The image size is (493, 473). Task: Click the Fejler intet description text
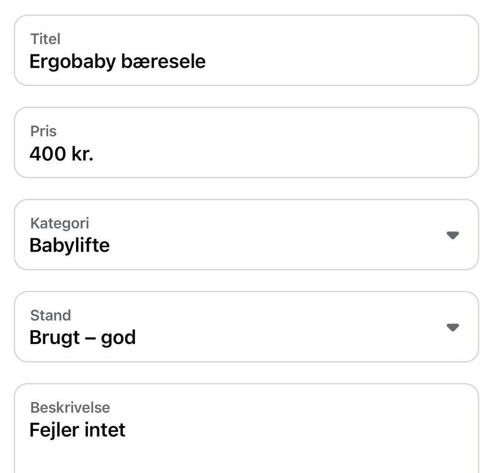point(77,430)
